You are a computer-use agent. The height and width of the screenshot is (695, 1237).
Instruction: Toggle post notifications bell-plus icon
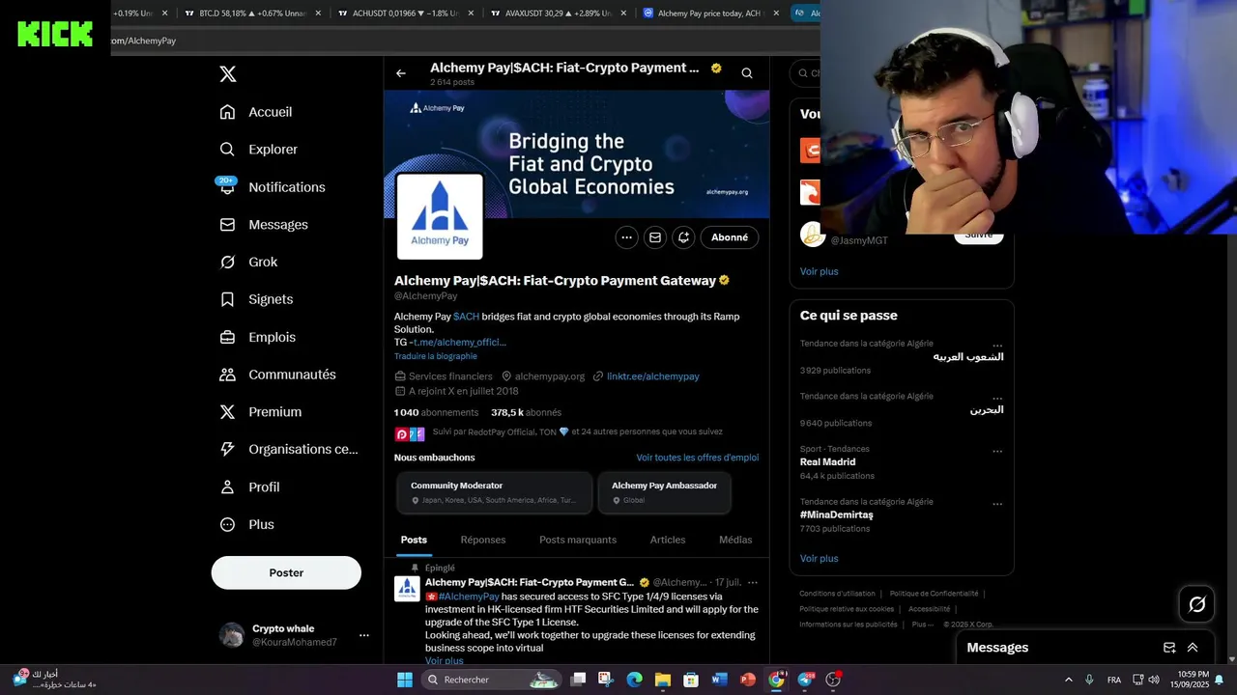(683, 237)
